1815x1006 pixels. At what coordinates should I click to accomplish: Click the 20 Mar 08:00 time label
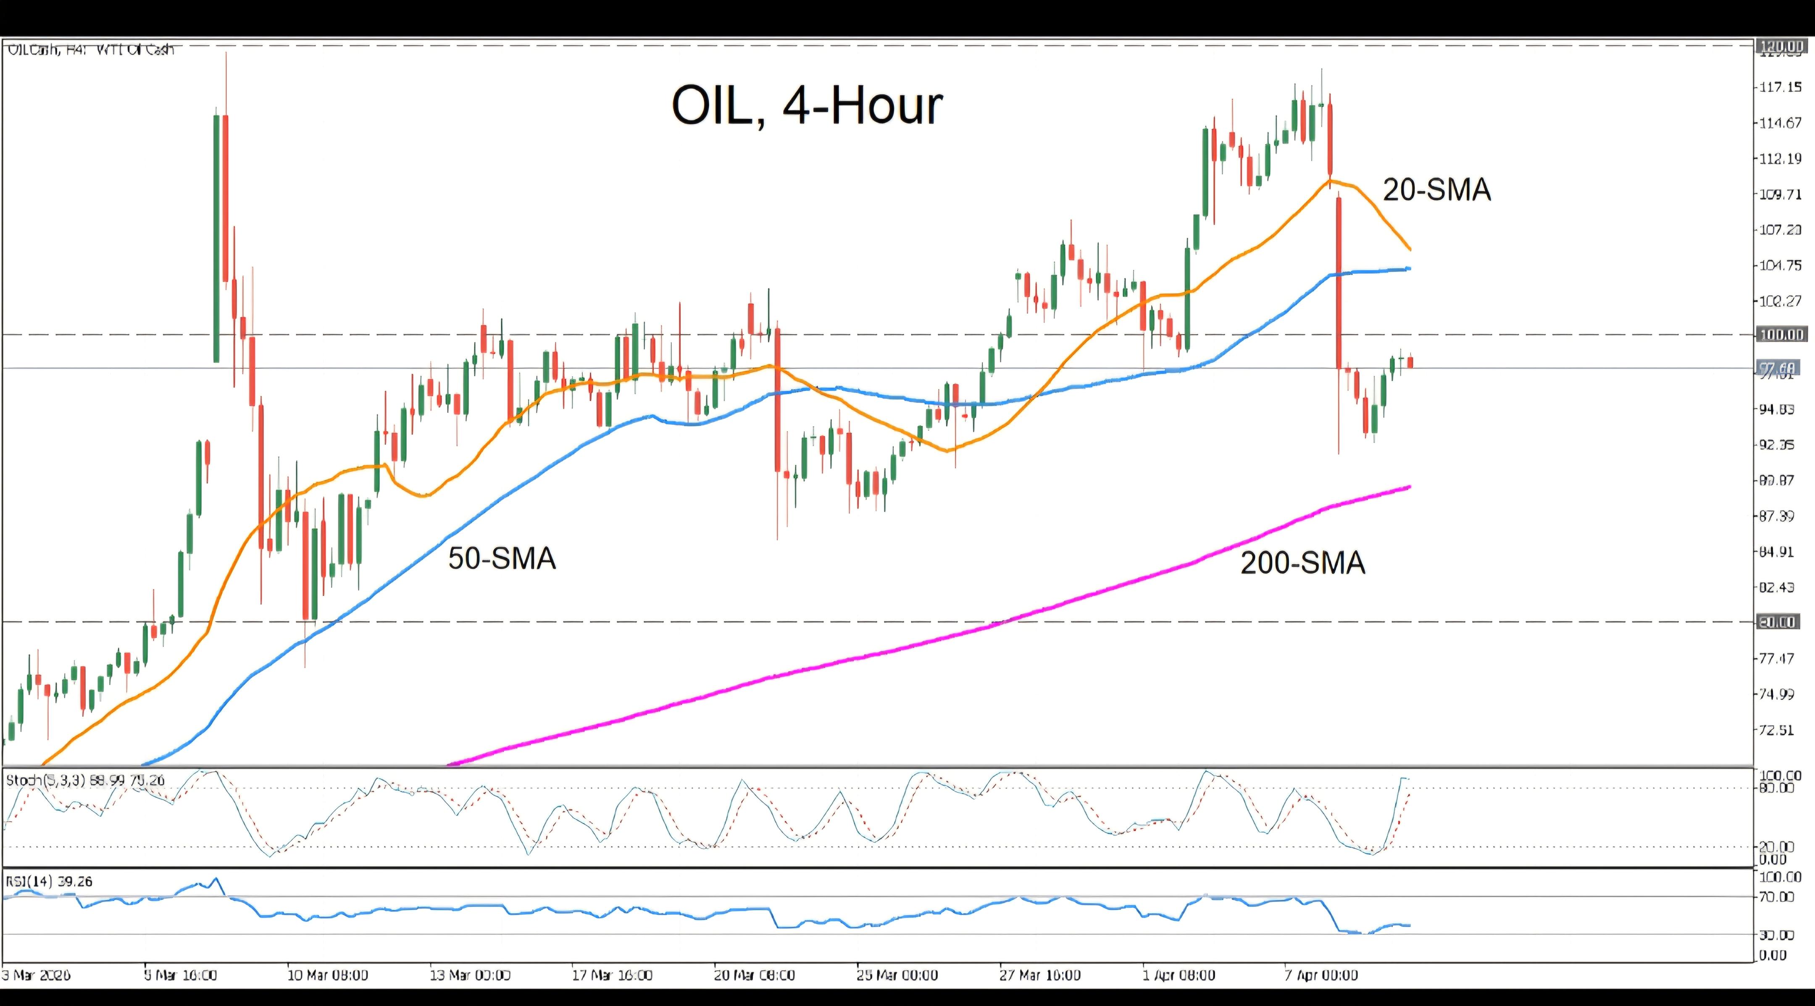point(754,975)
